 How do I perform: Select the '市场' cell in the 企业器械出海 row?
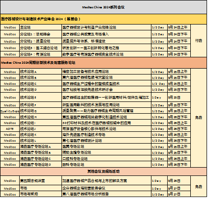pos(40,188)
